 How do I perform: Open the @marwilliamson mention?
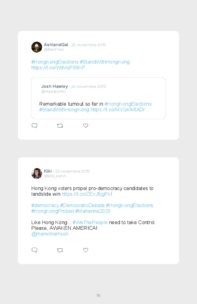click(x=50, y=234)
